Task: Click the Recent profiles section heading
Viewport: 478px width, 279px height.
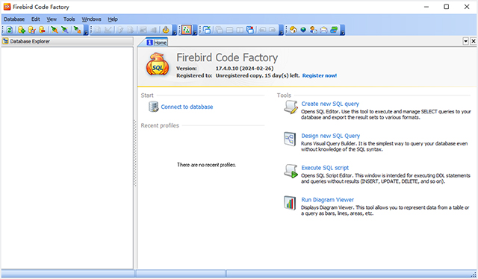Action: 160,125
